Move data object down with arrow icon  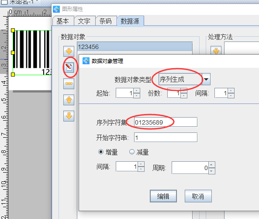(69, 116)
